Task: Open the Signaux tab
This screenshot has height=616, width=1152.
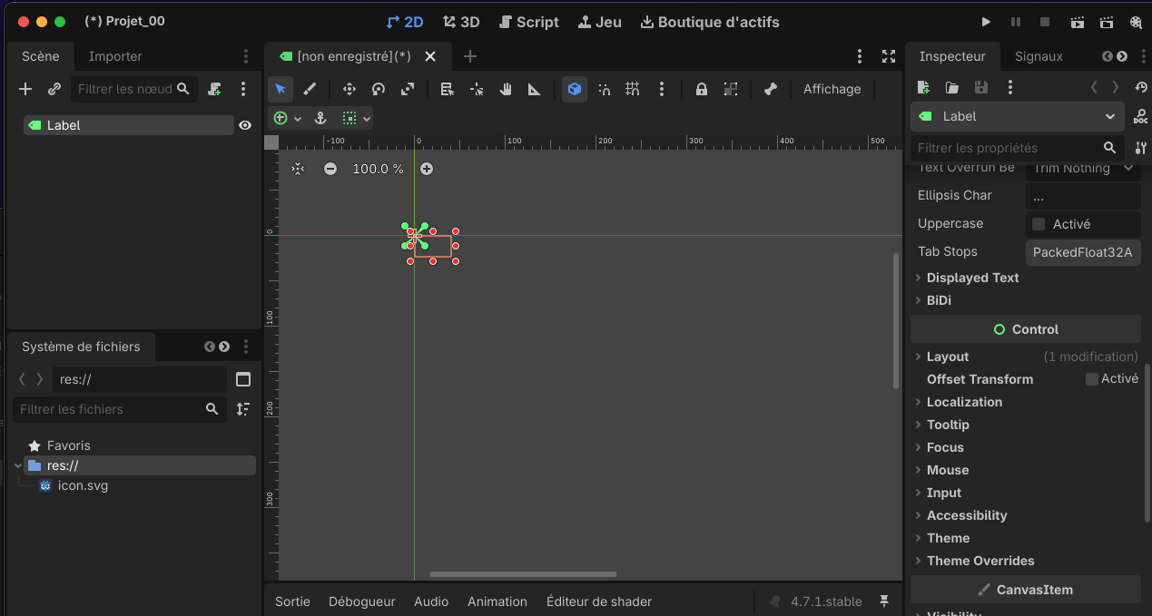Action: (x=1039, y=56)
